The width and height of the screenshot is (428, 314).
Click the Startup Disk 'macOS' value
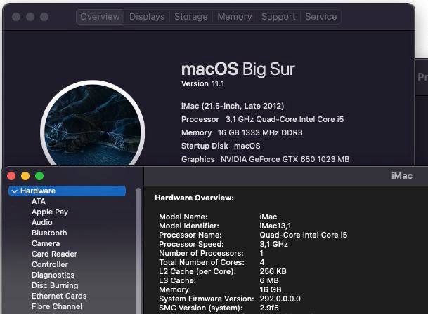(x=247, y=146)
